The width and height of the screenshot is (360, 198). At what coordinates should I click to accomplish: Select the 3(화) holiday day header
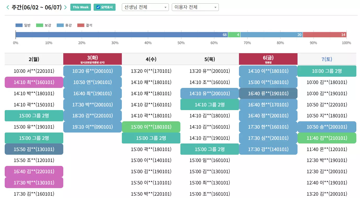[x=92, y=59]
